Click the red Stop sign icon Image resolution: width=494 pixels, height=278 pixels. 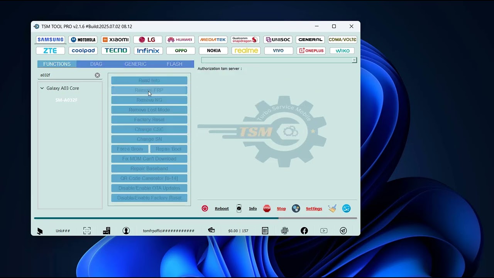(267, 208)
